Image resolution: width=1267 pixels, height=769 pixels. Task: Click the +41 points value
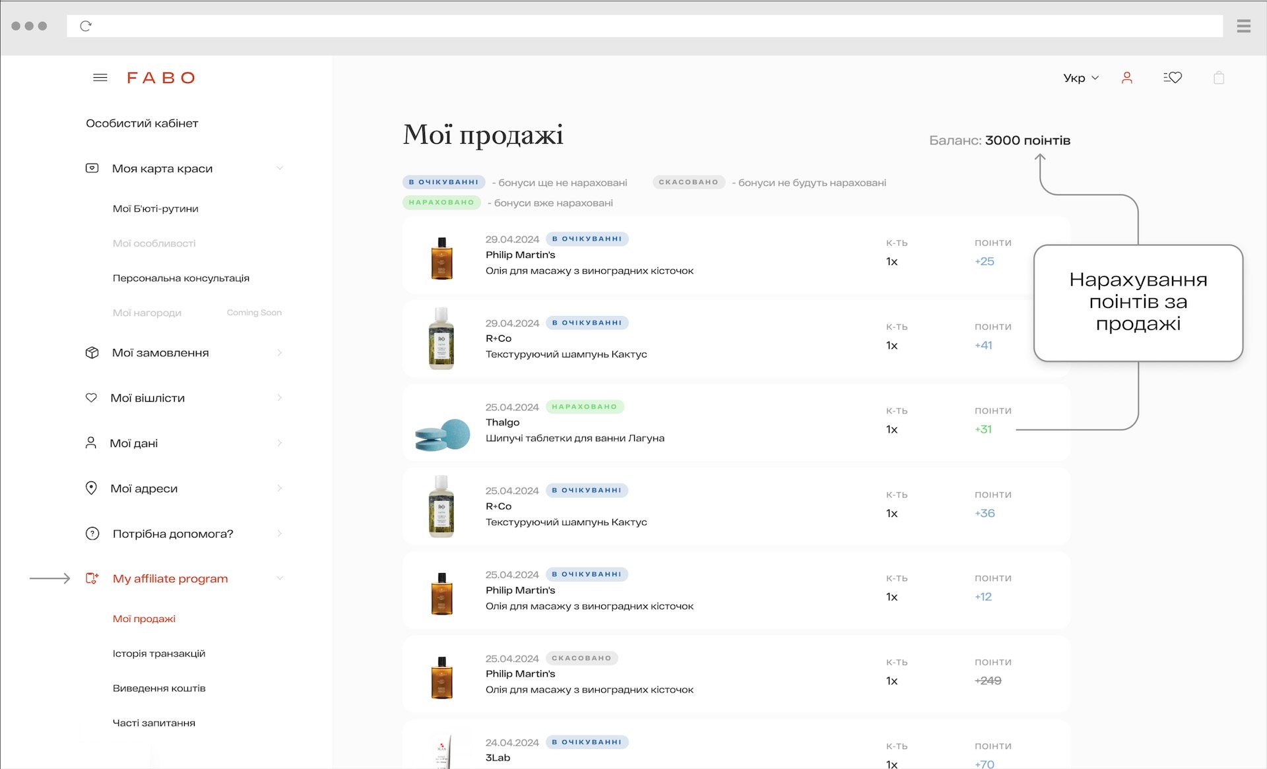(983, 345)
